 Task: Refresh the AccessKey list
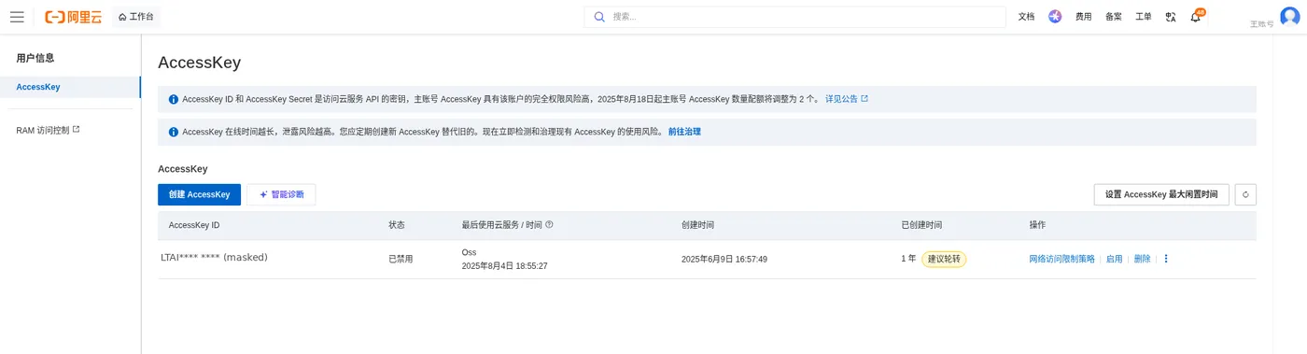click(1245, 194)
